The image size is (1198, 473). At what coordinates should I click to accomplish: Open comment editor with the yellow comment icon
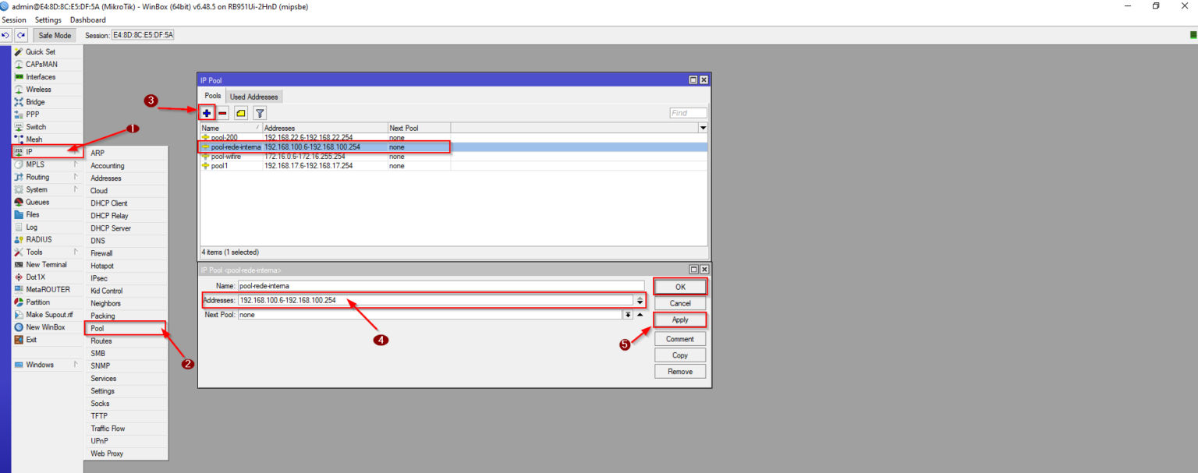(x=240, y=112)
